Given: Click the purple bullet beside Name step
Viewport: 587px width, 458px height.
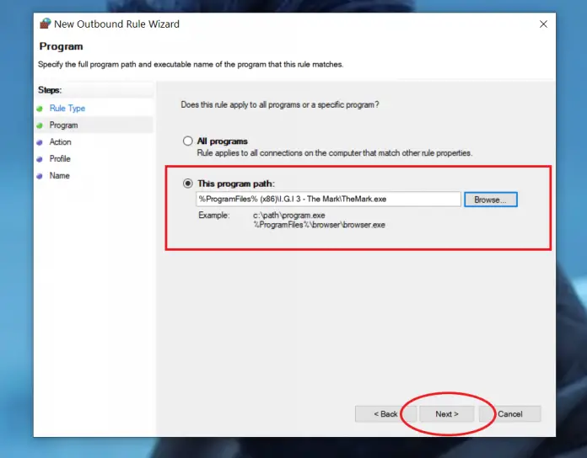Looking at the screenshot, I should click(x=40, y=176).
